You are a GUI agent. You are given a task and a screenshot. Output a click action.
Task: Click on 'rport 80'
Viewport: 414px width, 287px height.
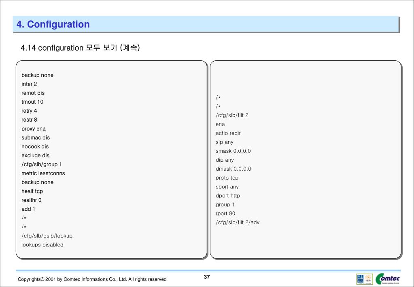225,214
